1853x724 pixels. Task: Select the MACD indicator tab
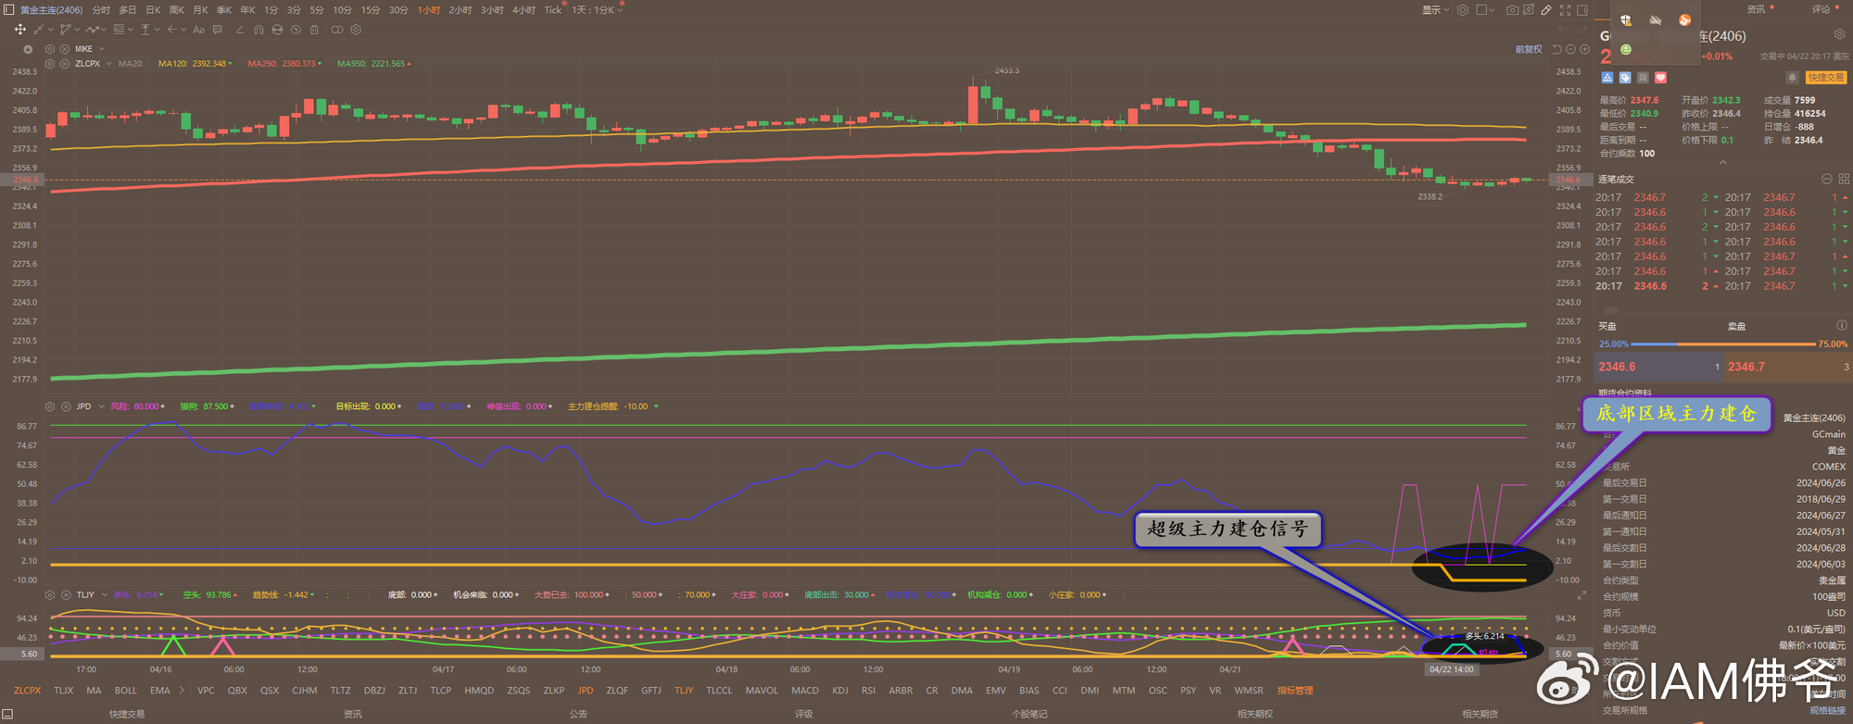coord(804,691)
